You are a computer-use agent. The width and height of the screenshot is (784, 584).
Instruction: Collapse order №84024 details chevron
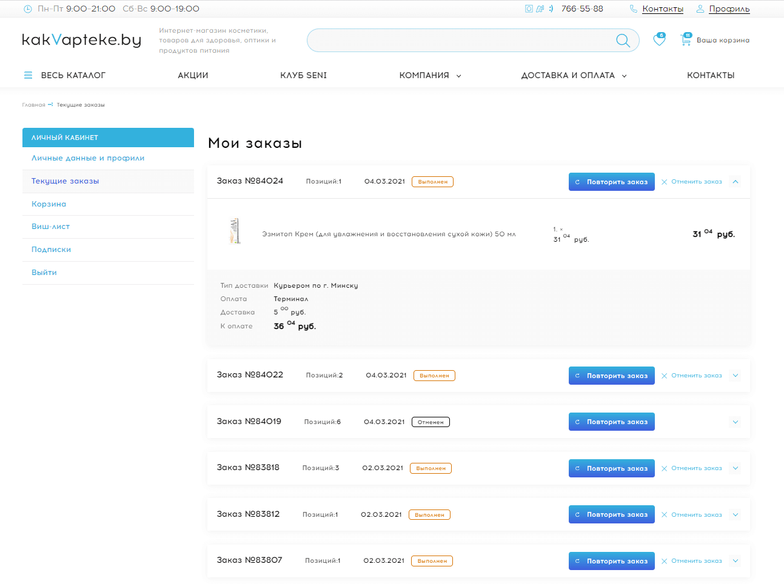point(735,182)
